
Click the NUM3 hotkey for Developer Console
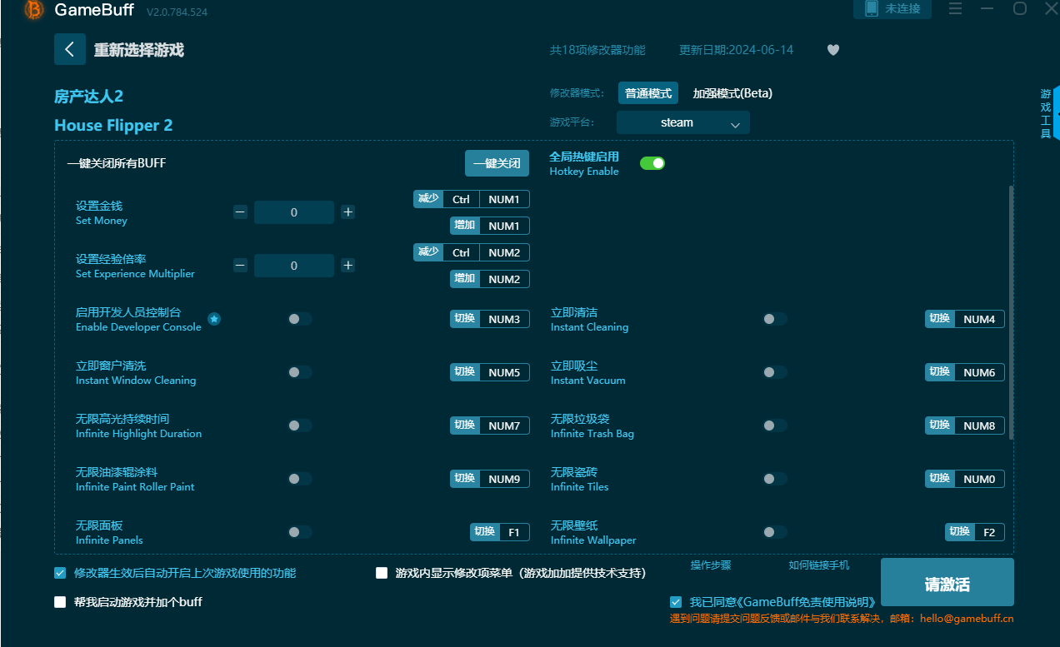pyautogui.click(x=490, y=319)
